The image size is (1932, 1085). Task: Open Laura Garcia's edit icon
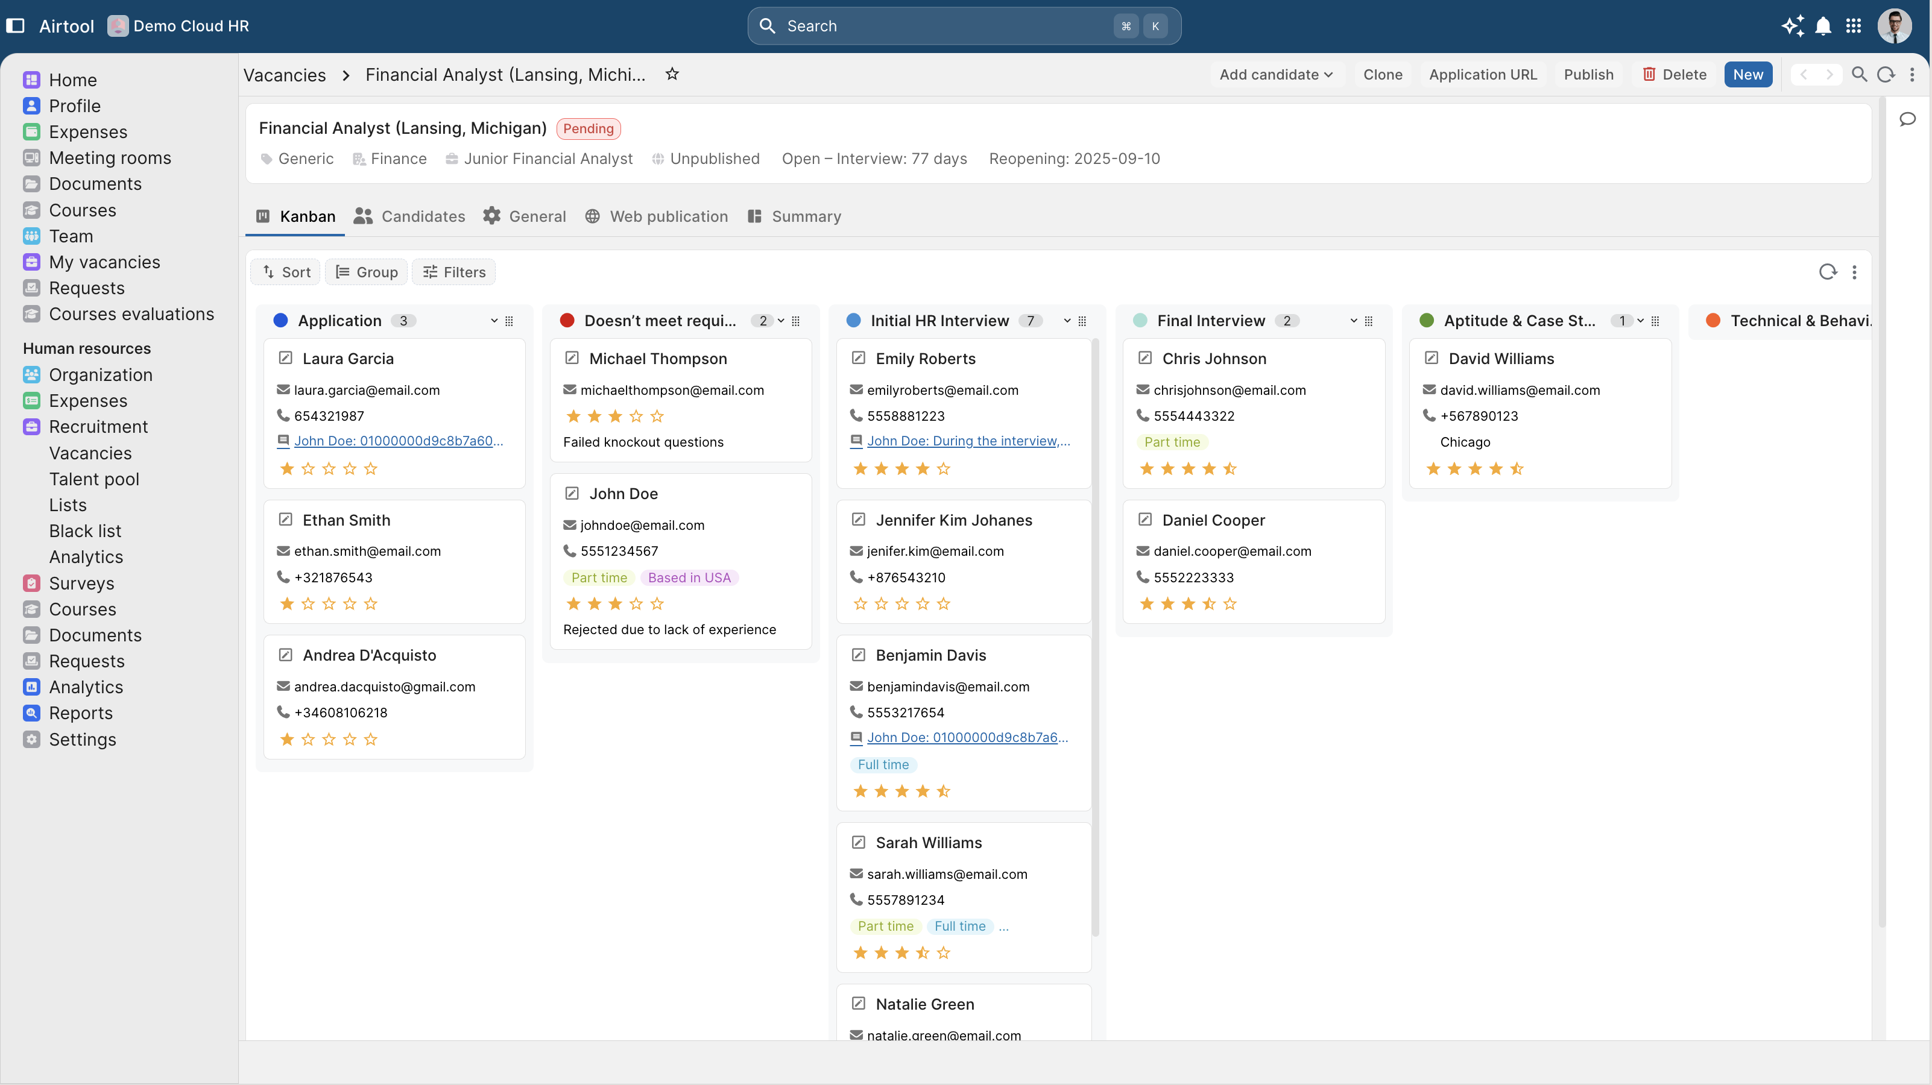tap(285, 357)
